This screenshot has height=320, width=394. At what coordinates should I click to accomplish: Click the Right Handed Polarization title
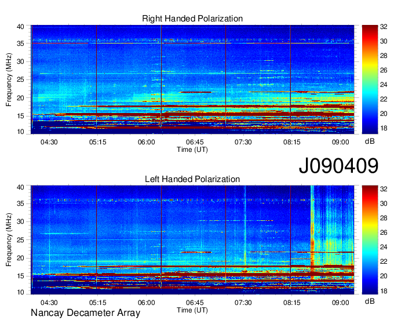point(192,19)
